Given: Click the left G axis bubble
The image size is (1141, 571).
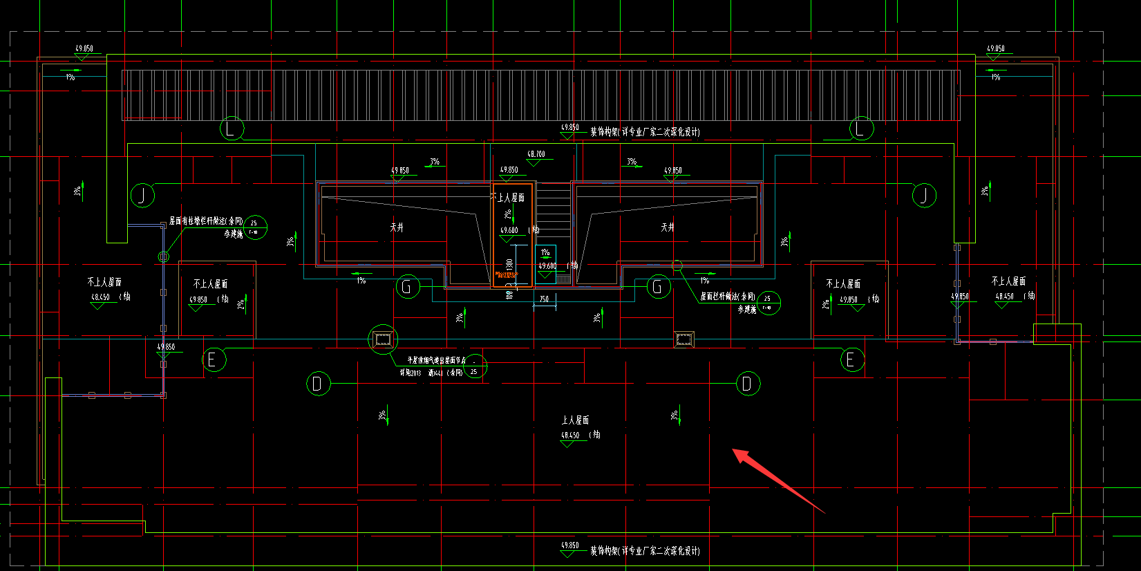Looking at the screenshot, I should point(408,286).
